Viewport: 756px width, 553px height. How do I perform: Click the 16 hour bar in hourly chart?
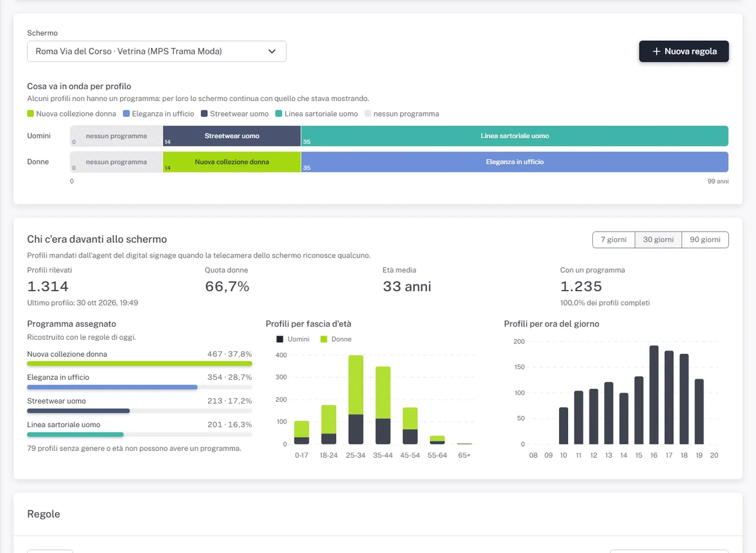[x=654, y=395]
